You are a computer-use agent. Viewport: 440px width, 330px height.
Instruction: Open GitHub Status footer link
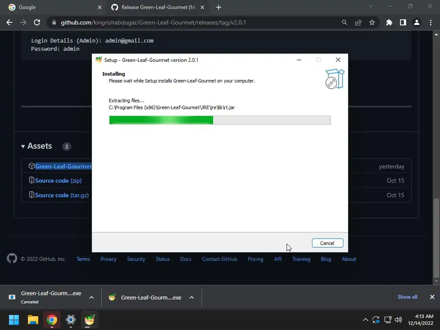163,259
